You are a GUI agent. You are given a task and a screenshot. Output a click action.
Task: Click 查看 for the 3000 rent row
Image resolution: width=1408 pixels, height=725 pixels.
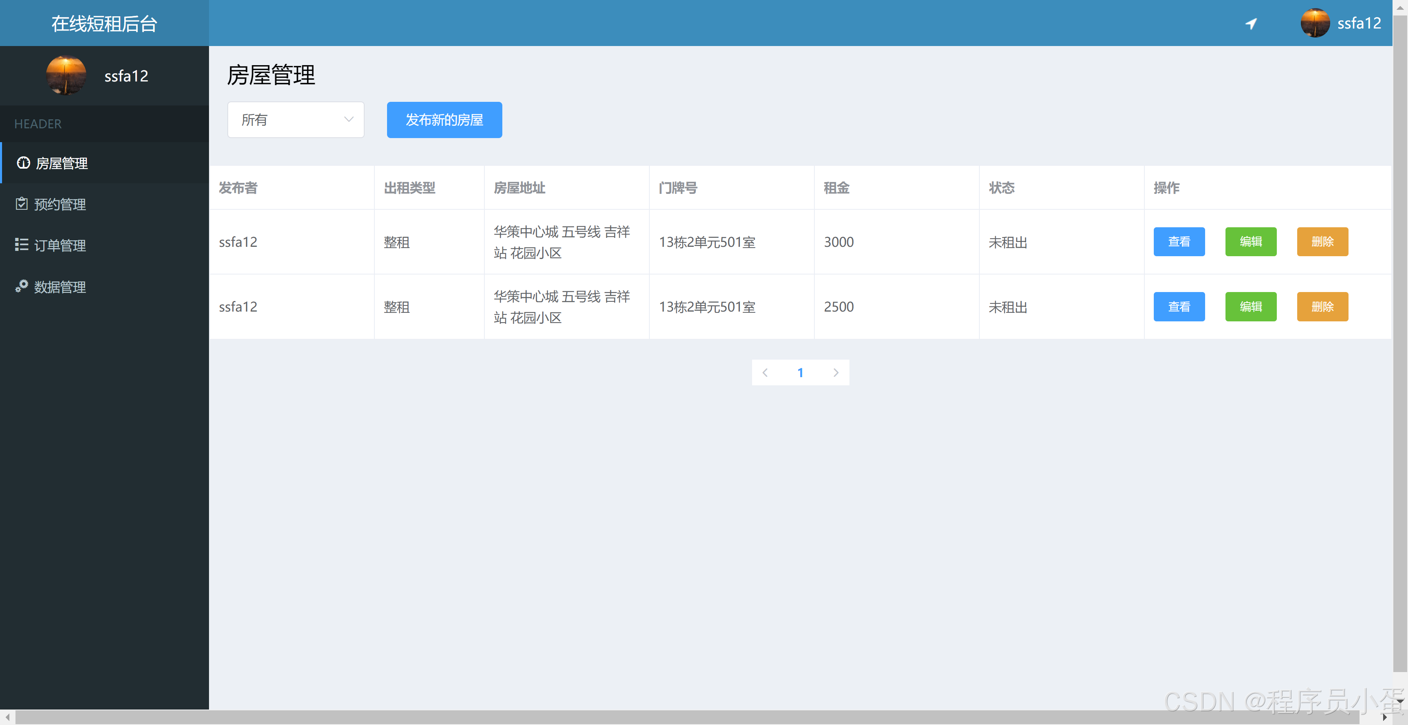click(x=1179, y=242)
